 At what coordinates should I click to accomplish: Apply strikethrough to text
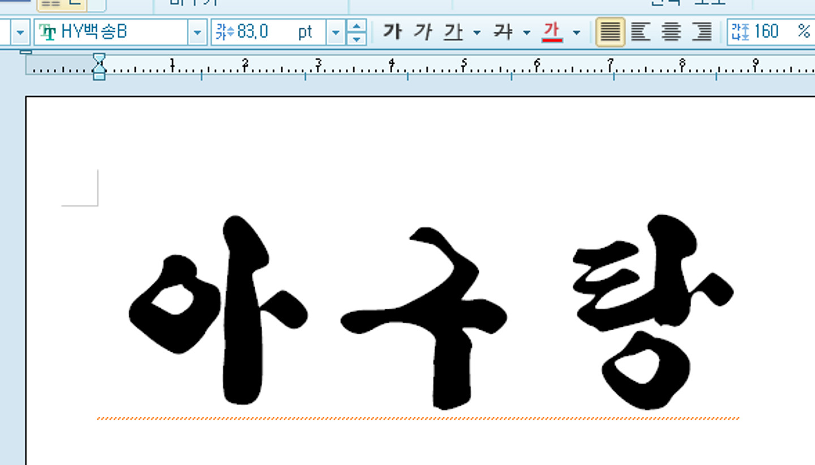coord(503,32)
